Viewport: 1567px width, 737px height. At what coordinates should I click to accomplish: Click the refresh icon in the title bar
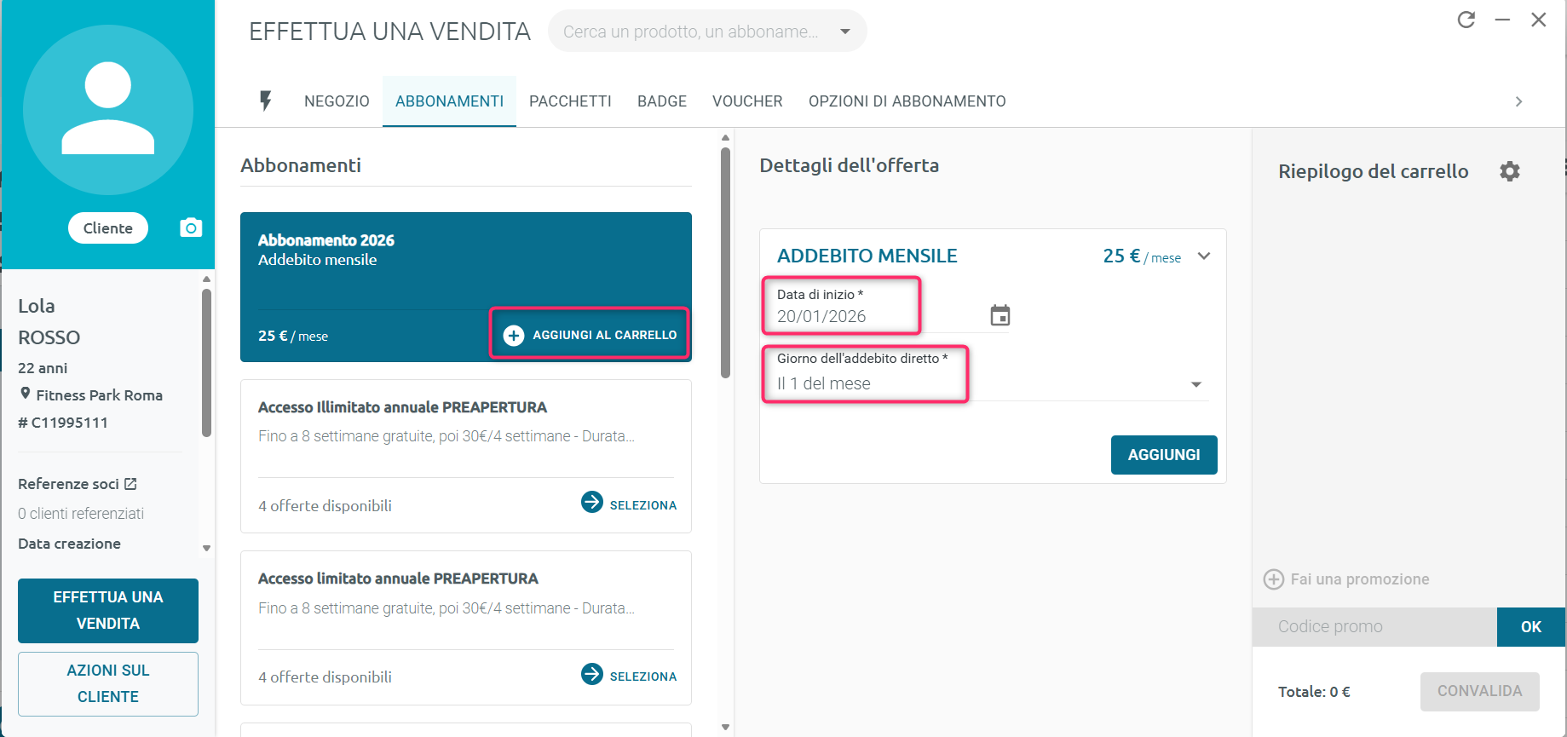pyautogui.click(x=1466, y=20)
